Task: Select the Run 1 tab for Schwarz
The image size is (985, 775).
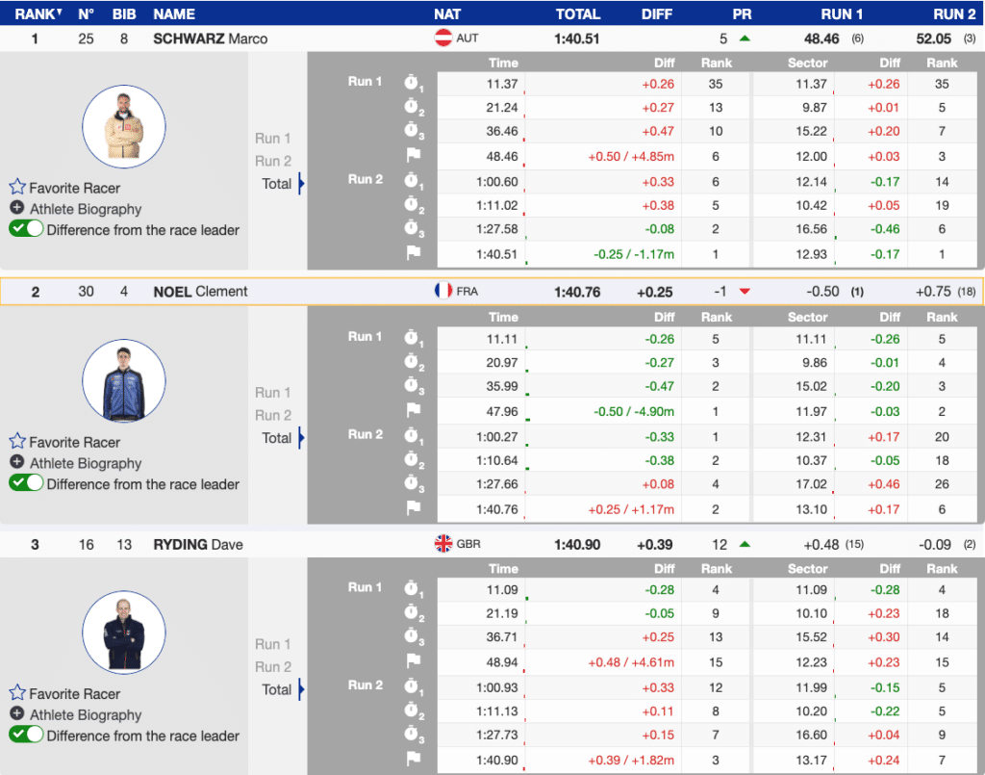Action: click(272, 139)
